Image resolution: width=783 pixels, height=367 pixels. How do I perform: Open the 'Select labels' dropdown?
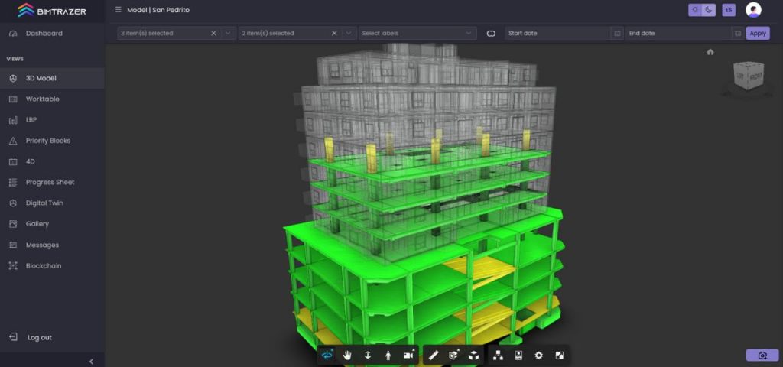pyautogui.click(x=417, y=34)
